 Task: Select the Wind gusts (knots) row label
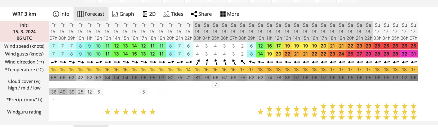24,54
